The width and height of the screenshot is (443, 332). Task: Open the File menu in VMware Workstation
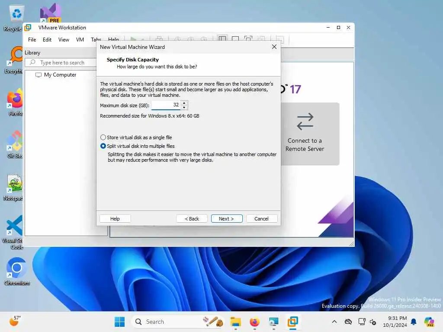click(x=32, y=39)
